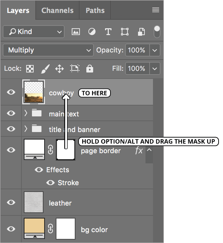Viewport: 223px width, 243px height.
Task: Lock position move icon
Action: pos(59,69)
